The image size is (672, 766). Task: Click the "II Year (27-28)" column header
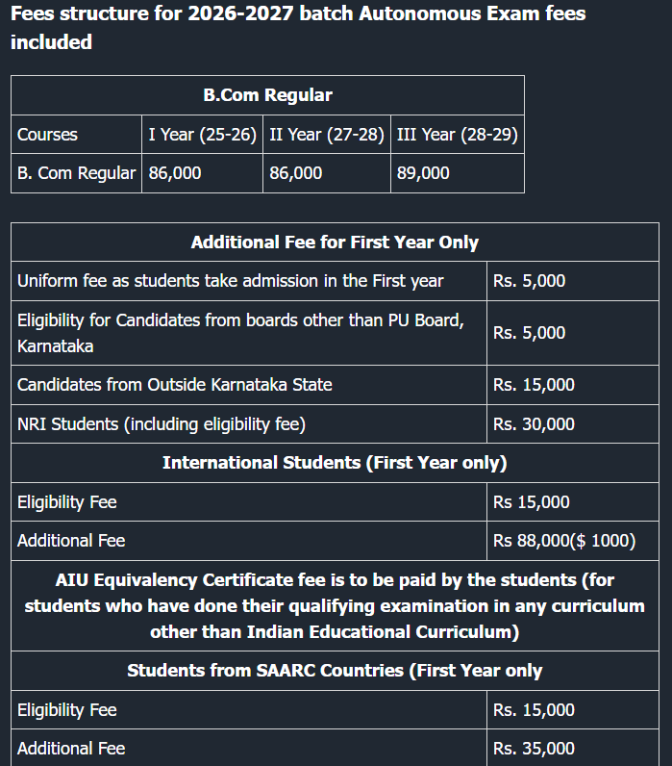[327, 135]
